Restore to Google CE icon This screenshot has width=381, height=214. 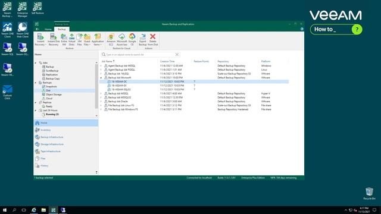click(x=132, y=40)
